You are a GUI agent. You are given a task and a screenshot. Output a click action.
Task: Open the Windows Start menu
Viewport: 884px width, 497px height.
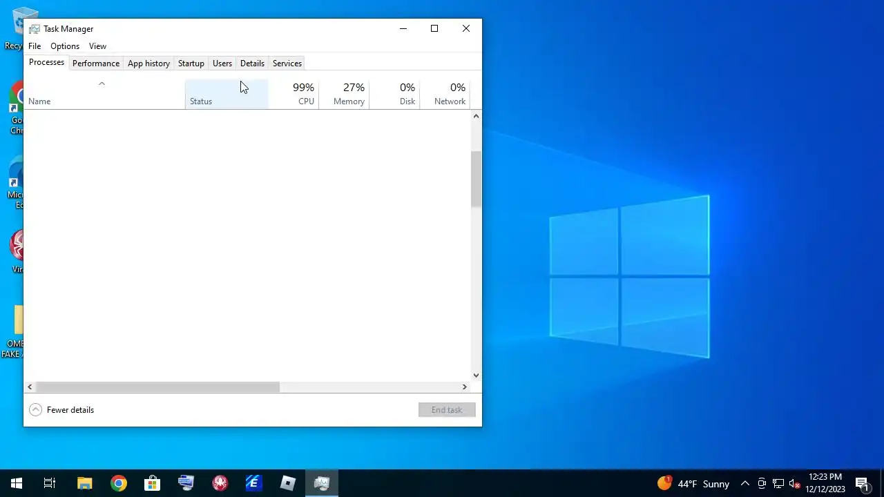pyautogui.click(x=17, y=483)
